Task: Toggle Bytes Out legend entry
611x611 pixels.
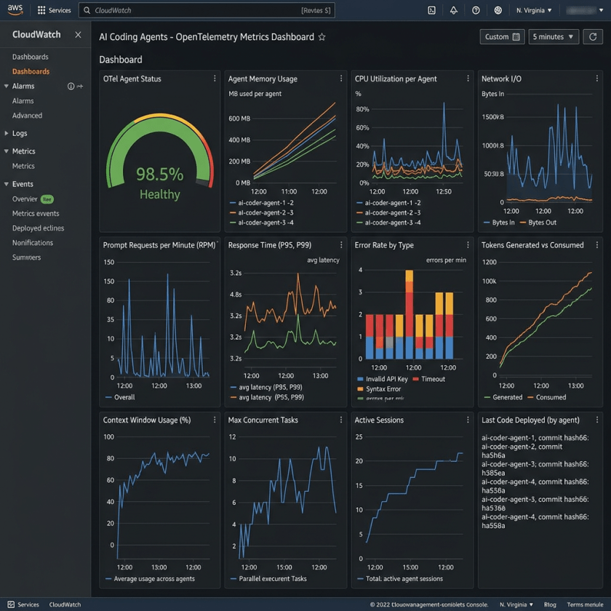Action: [x=538, y=223]
